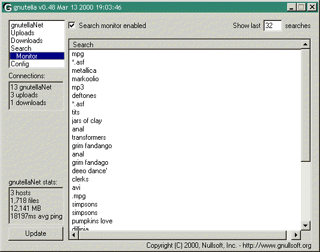Click the vertical scrollbar thumb
Screen dimensions: 320x252
[305, 105]
